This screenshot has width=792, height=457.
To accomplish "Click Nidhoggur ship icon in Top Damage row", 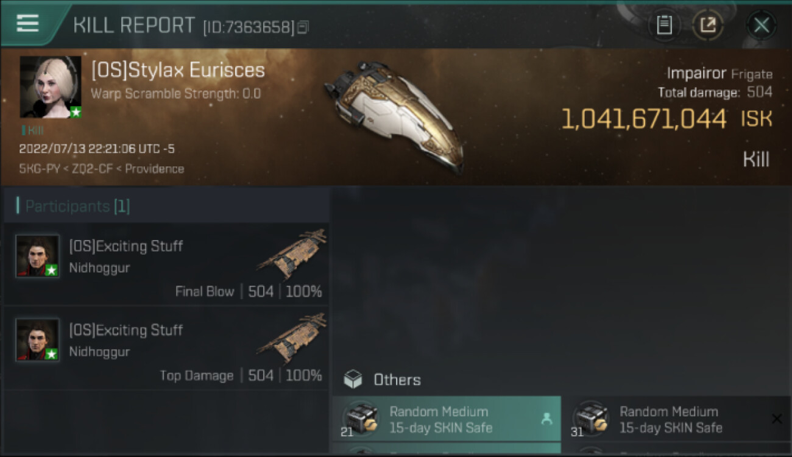I will click(x=292, y=339).
